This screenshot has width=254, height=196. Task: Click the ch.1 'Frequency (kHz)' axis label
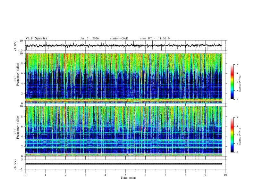point(18,74)
